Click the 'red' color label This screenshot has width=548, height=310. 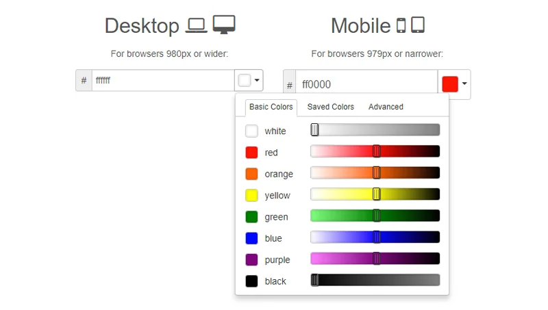coord(271,153)
